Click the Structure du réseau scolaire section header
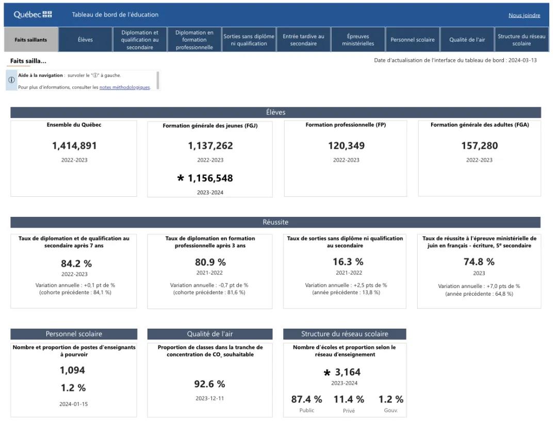The height and width of the screenshot is (427, 557). (x=345, y=334)
